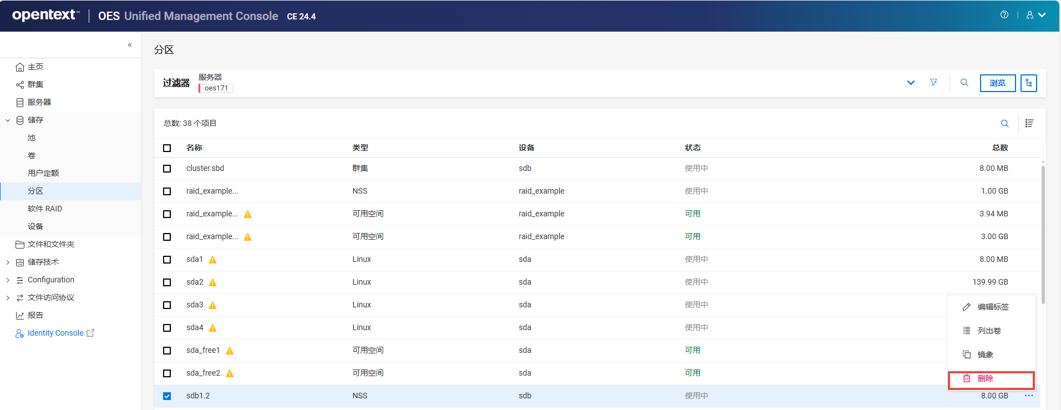Viewport: 1061px width, 410px height.
Task: Expand the filter panel chevron
Action: click(911, 83)
